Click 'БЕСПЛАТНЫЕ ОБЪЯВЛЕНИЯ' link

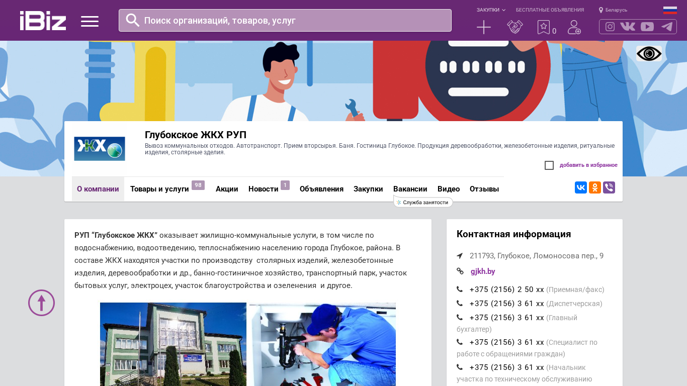550,10
